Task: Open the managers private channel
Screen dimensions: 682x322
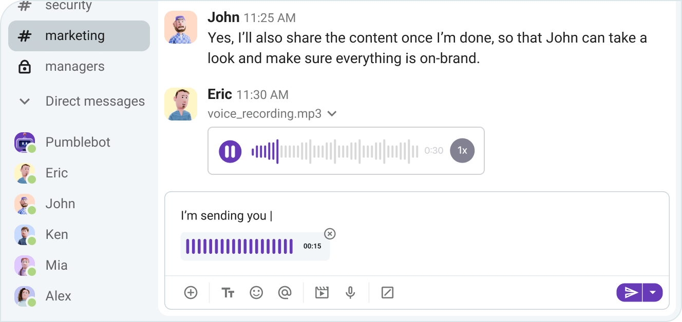Action: [74, 67]
